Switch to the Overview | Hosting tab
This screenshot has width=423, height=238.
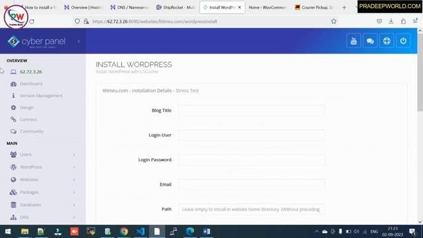[83, 7]
